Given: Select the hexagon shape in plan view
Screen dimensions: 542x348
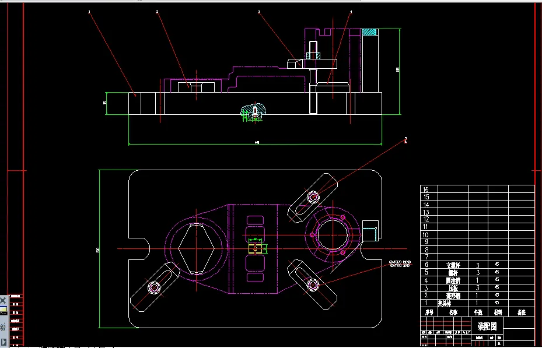Looking at the screenshot, I should [197, 248].
